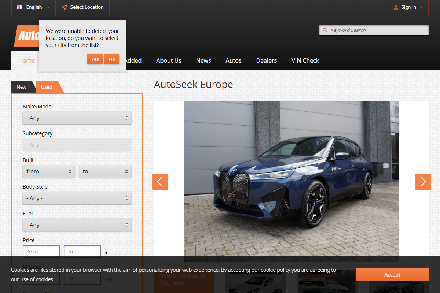Accept the cookie policy
440x293 pixels.
tap(392, 275)
